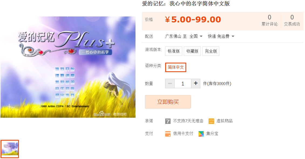Select the 收藏版 game version
Image resolution: width=305 pixels, height=159 pixels.
192,51
